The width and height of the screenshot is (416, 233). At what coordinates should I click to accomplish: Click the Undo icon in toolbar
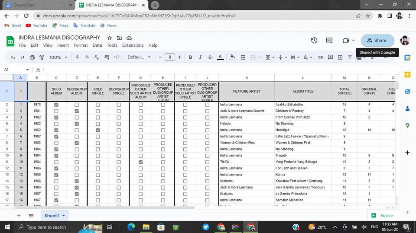tap(13, 57)
